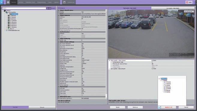Toggle the 4.Camera checkbox in popup list

(164, 92)
